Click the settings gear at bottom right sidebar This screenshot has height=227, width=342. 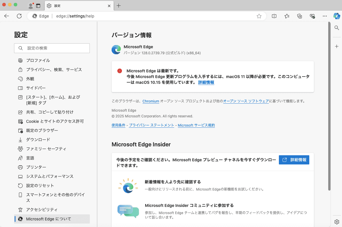pos(337,222)
